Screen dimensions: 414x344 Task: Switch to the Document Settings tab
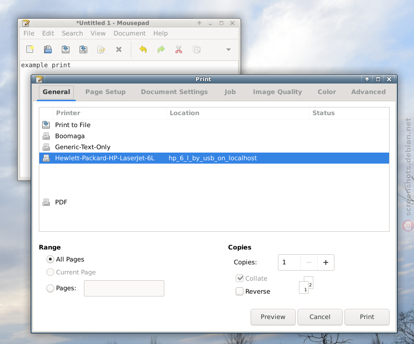coord(174,92)
